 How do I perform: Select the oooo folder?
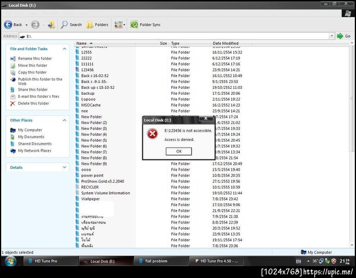[x=86, y=170]
